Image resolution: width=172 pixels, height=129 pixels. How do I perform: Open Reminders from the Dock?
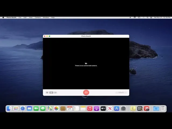click(76, 109)
